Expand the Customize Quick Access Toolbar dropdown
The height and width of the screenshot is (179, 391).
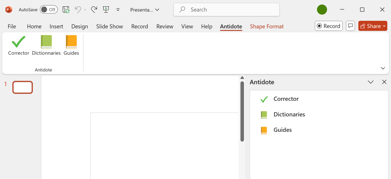(x=118, y=10)
